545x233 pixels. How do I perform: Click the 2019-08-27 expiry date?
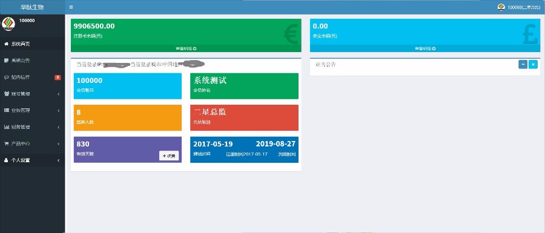(276, 144)
